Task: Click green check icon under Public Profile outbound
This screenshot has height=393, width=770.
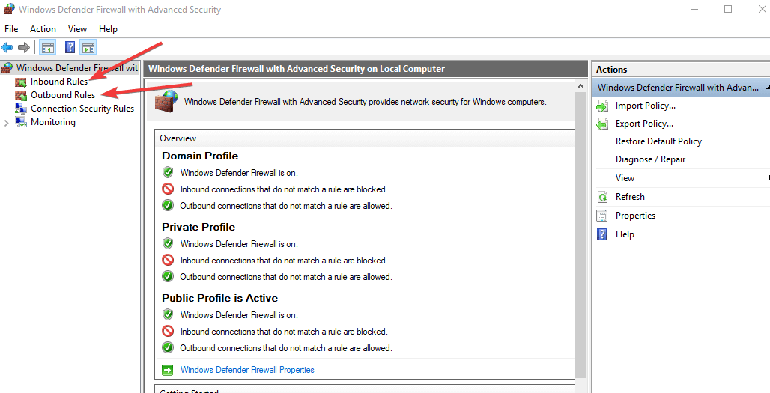Action: pyautogui.click(x=168, y=348)
